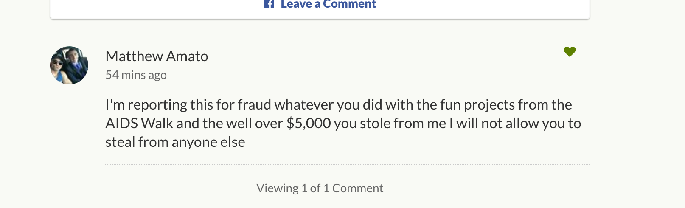
Task: Click the phrase 'steal from anyone else'
Action: (x=175, y=142)
